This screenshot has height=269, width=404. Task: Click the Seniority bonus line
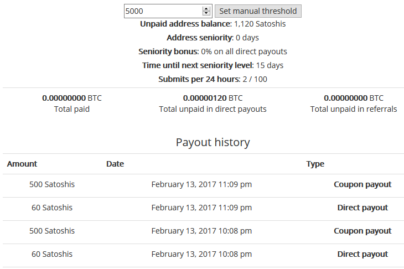point(213,51)
